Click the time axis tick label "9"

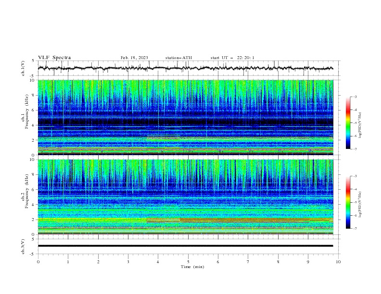click(x=308, y=262)
